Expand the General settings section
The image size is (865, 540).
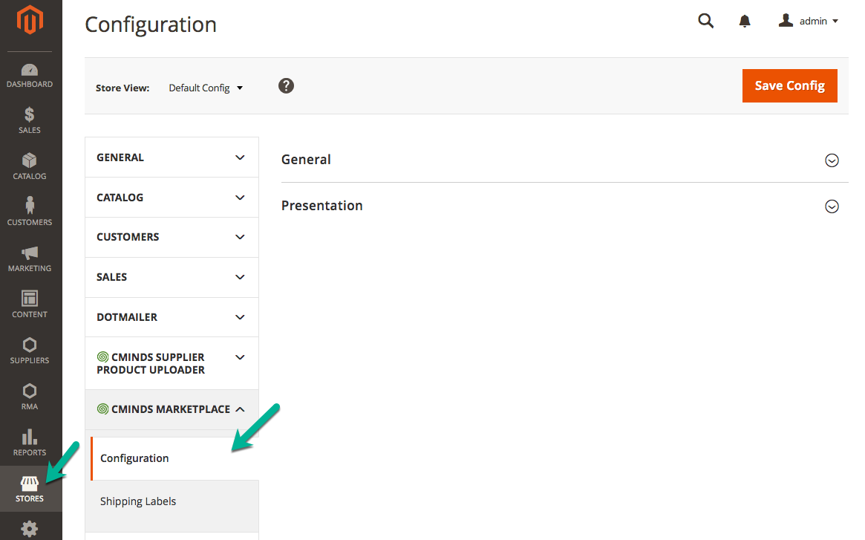832,160
